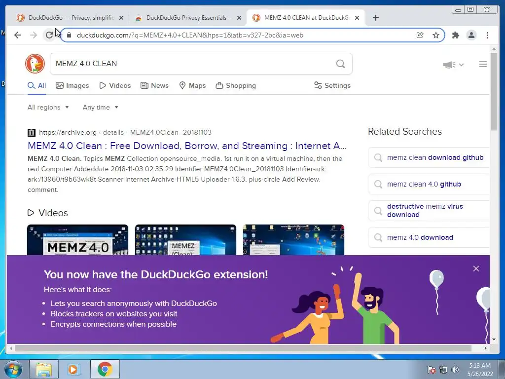Image resolution: width=505 pixels, height=379 pixels.
Task: Switch to the DuckDuckGo Privacy Essentials tab
Action: [x=188, y=18]
